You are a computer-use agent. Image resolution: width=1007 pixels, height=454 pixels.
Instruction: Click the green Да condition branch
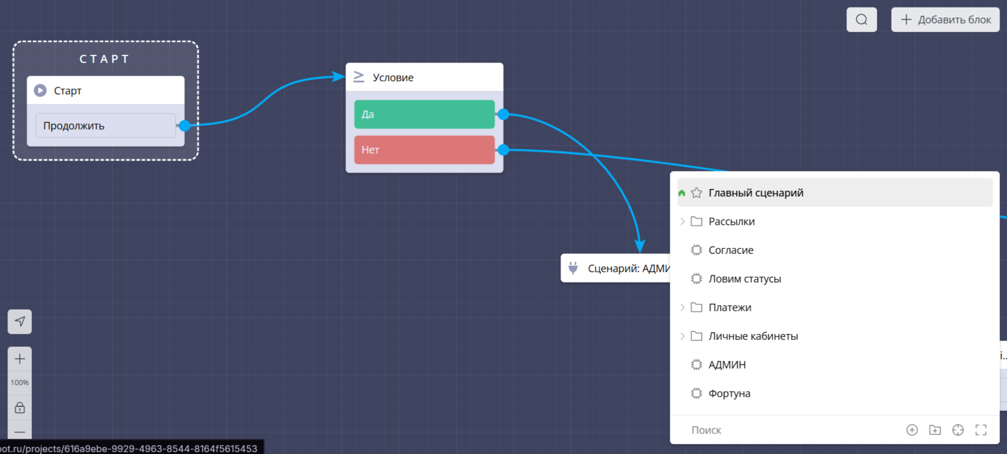coord(424,114)
